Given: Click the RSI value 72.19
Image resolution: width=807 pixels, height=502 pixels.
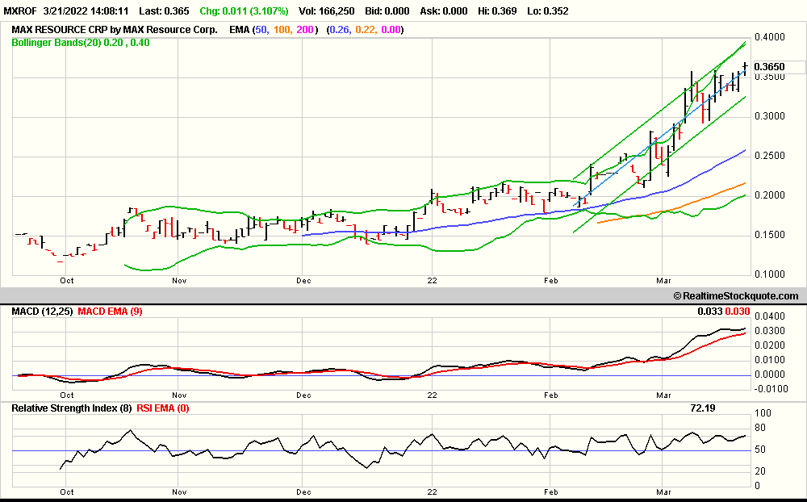Looking at the screenshot, I should tap(704, 409).
